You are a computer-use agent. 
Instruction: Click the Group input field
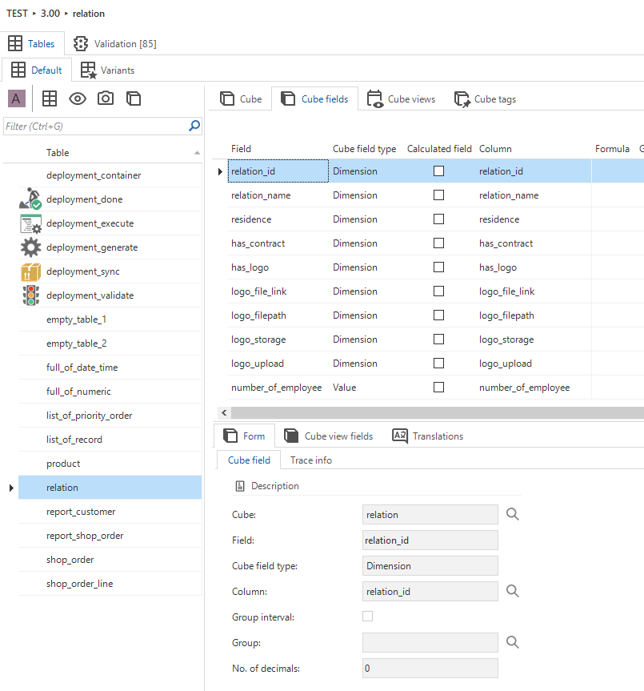pyautogui.click(x=430, y=642)
